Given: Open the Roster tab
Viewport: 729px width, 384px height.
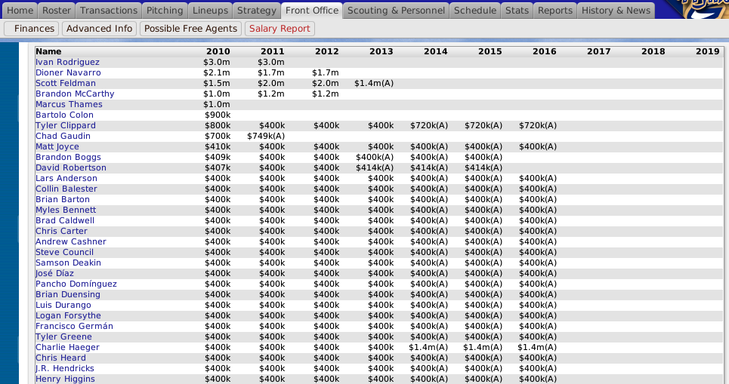Looking at the screenshot, I should pyautogui.click(x=57, y=11).
